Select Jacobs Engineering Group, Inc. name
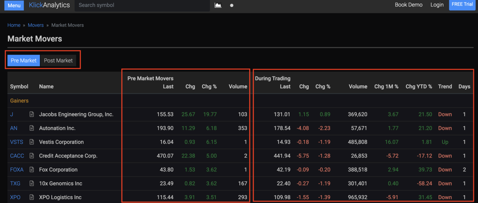Image resolution: width=478 pixels, height=203 pixels. pos(76,114)
